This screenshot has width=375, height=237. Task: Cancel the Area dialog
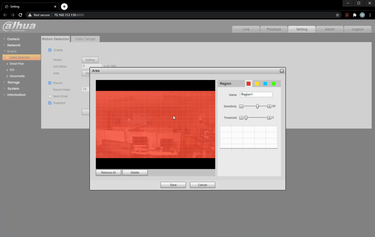click(x=202, y=185)
